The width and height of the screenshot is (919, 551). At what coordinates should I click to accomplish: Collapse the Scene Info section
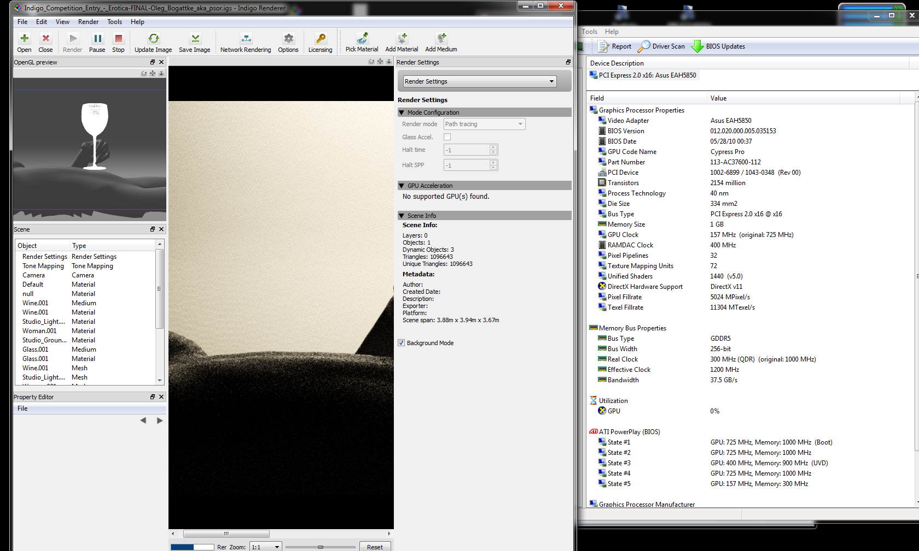[402, 216]
